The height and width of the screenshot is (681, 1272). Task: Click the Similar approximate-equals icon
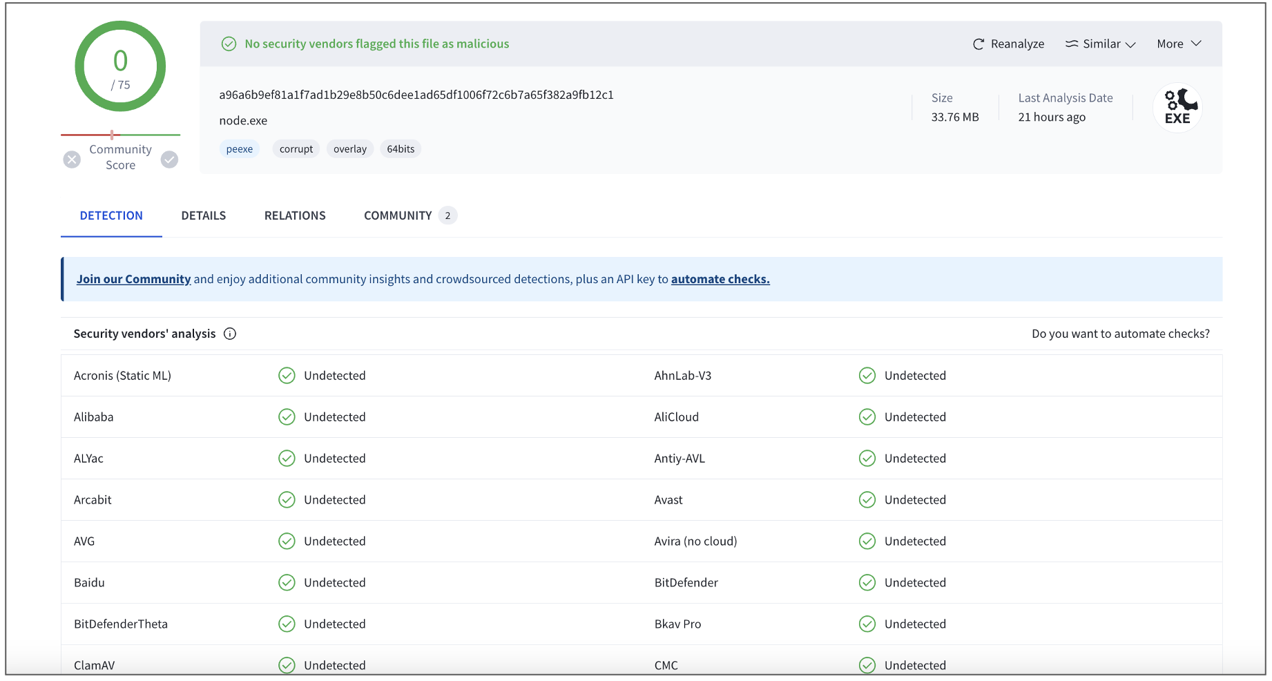tap(1071, 44)
